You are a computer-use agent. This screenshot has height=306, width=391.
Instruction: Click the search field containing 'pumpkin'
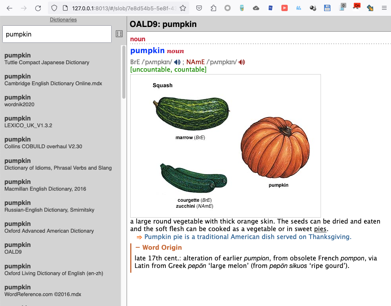coord(57,34)
